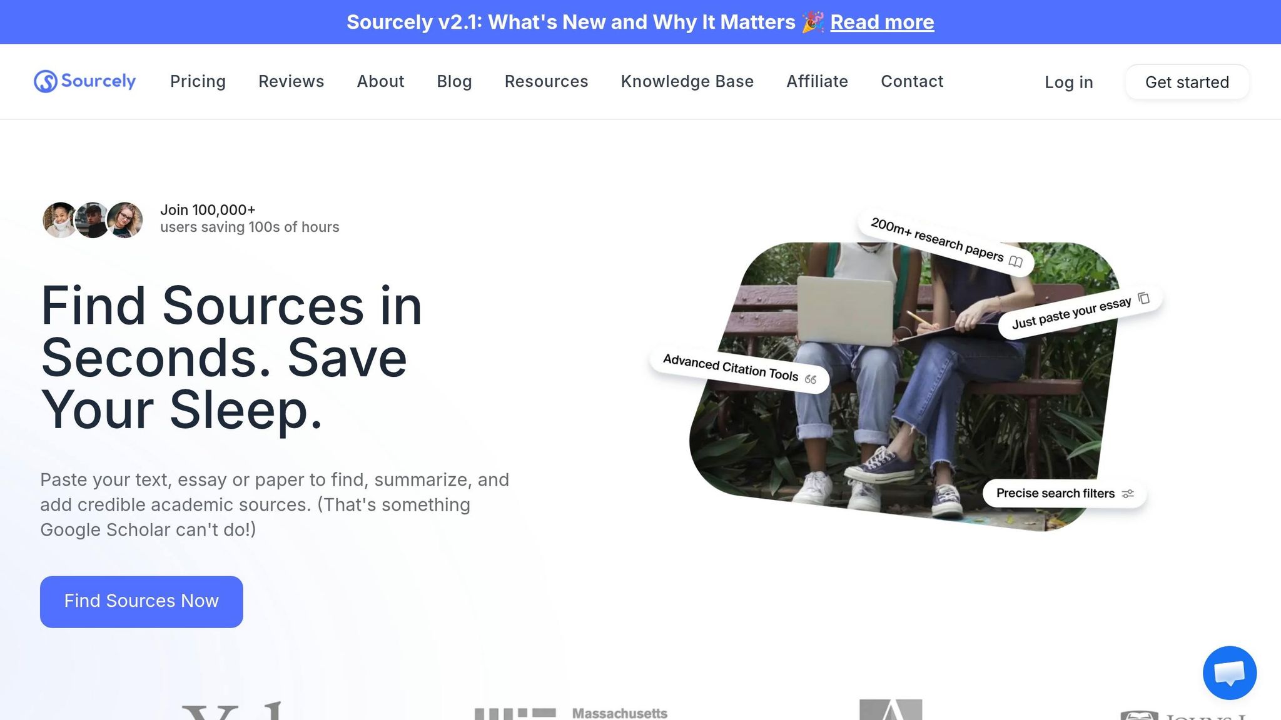This screenshot has width=1281, height=720.
Task: Click the copy icon beside paste your essay
Action: pos(1144,298)
